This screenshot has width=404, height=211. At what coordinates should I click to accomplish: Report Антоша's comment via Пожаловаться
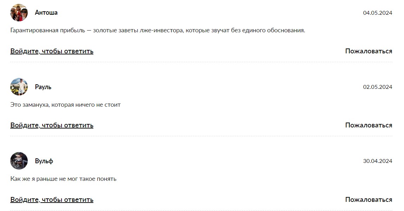coord(369,51)
